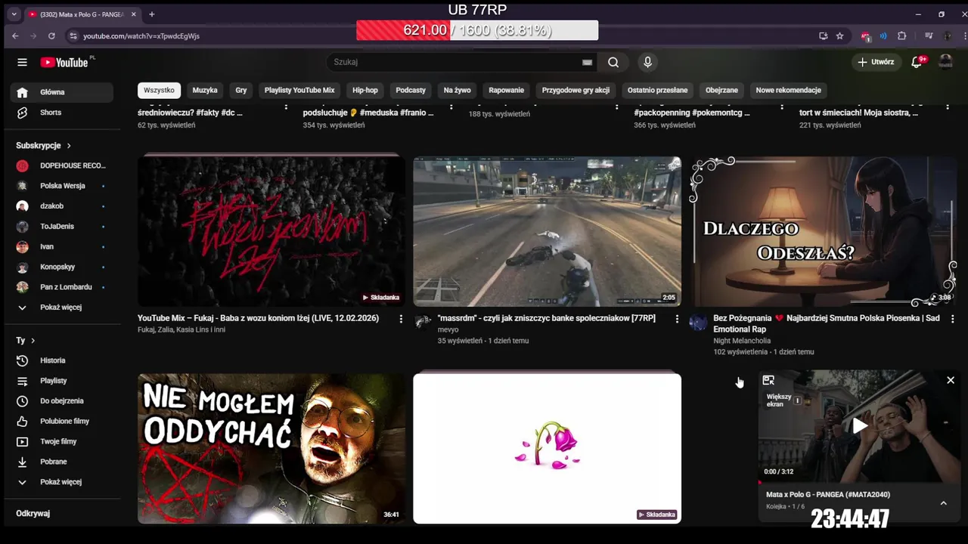The image size is (968, 544).
Task: Expand Pokaż więcej under subscriptions
Action: pyautogui.click(x=62, y=308)
